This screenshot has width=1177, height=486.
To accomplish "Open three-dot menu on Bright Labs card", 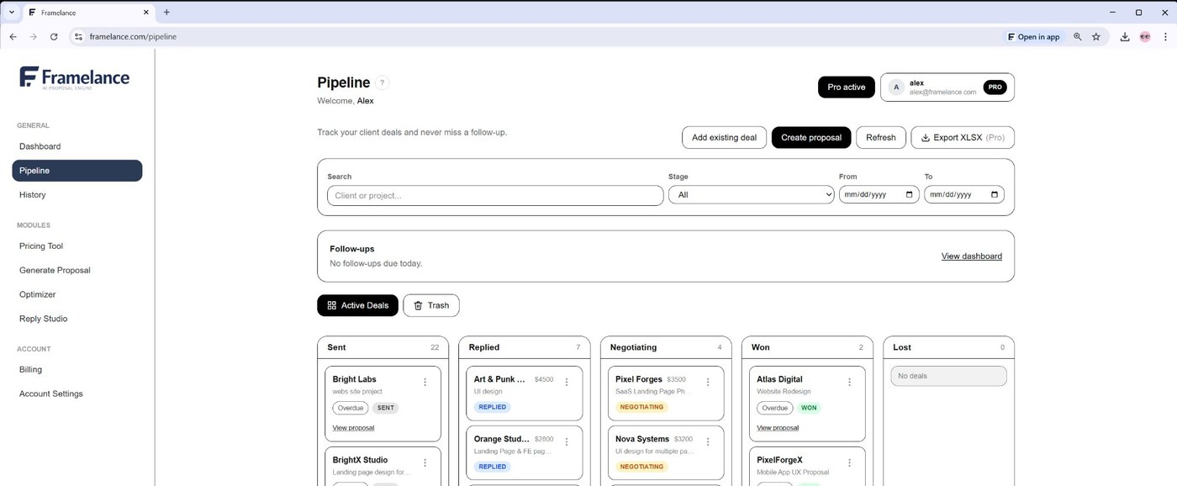I will coord(425,382).
